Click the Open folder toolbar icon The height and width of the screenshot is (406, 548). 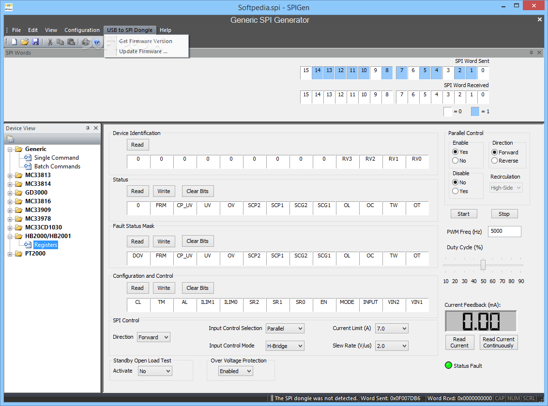tap(25, 42)
